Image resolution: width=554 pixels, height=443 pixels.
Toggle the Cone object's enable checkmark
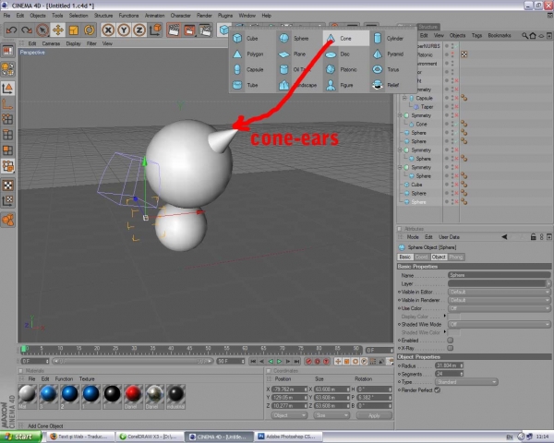click(x=456, y=124)
